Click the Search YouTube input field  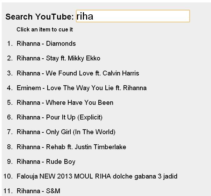click(x=133, y=16)
